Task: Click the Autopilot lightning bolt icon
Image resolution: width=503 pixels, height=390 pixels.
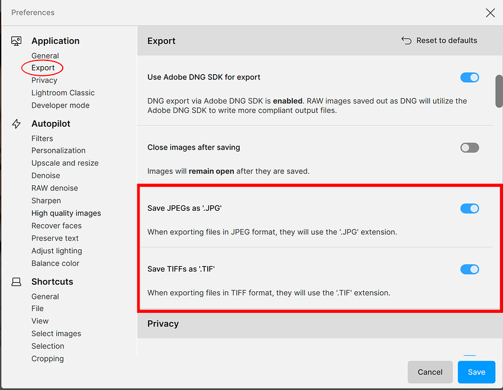Action: pos(17,124)
